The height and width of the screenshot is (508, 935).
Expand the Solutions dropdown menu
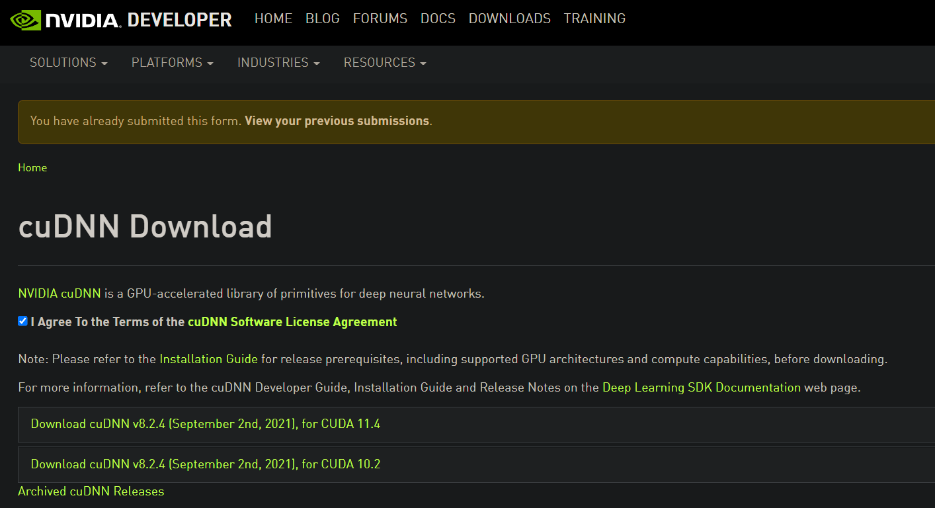(x=68, y=62)
